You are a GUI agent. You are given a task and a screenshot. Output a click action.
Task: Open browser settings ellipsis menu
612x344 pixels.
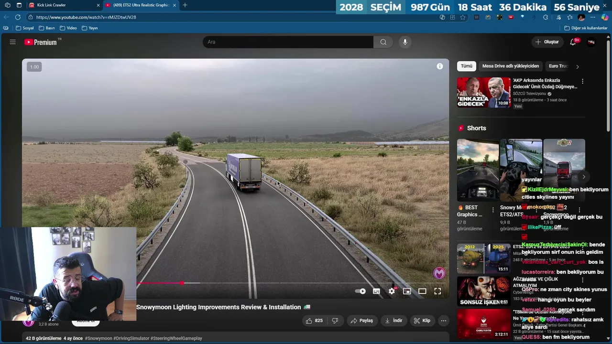(x=593, y=17)
